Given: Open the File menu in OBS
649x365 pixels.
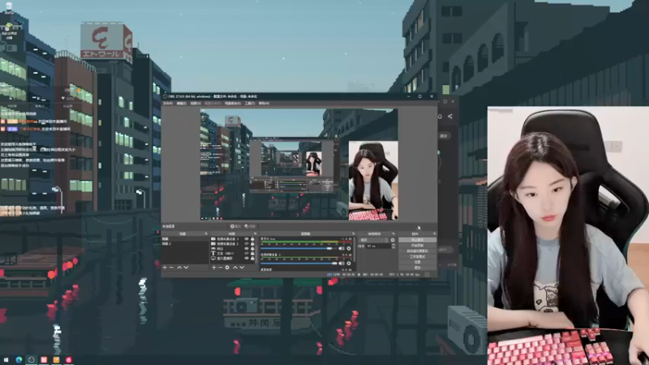Looking at the screenshot, I should (x=168, y=103).
